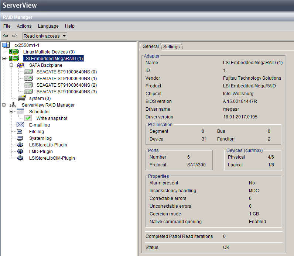
Task: Switch to the Settings tab
Action: [171, 46]
